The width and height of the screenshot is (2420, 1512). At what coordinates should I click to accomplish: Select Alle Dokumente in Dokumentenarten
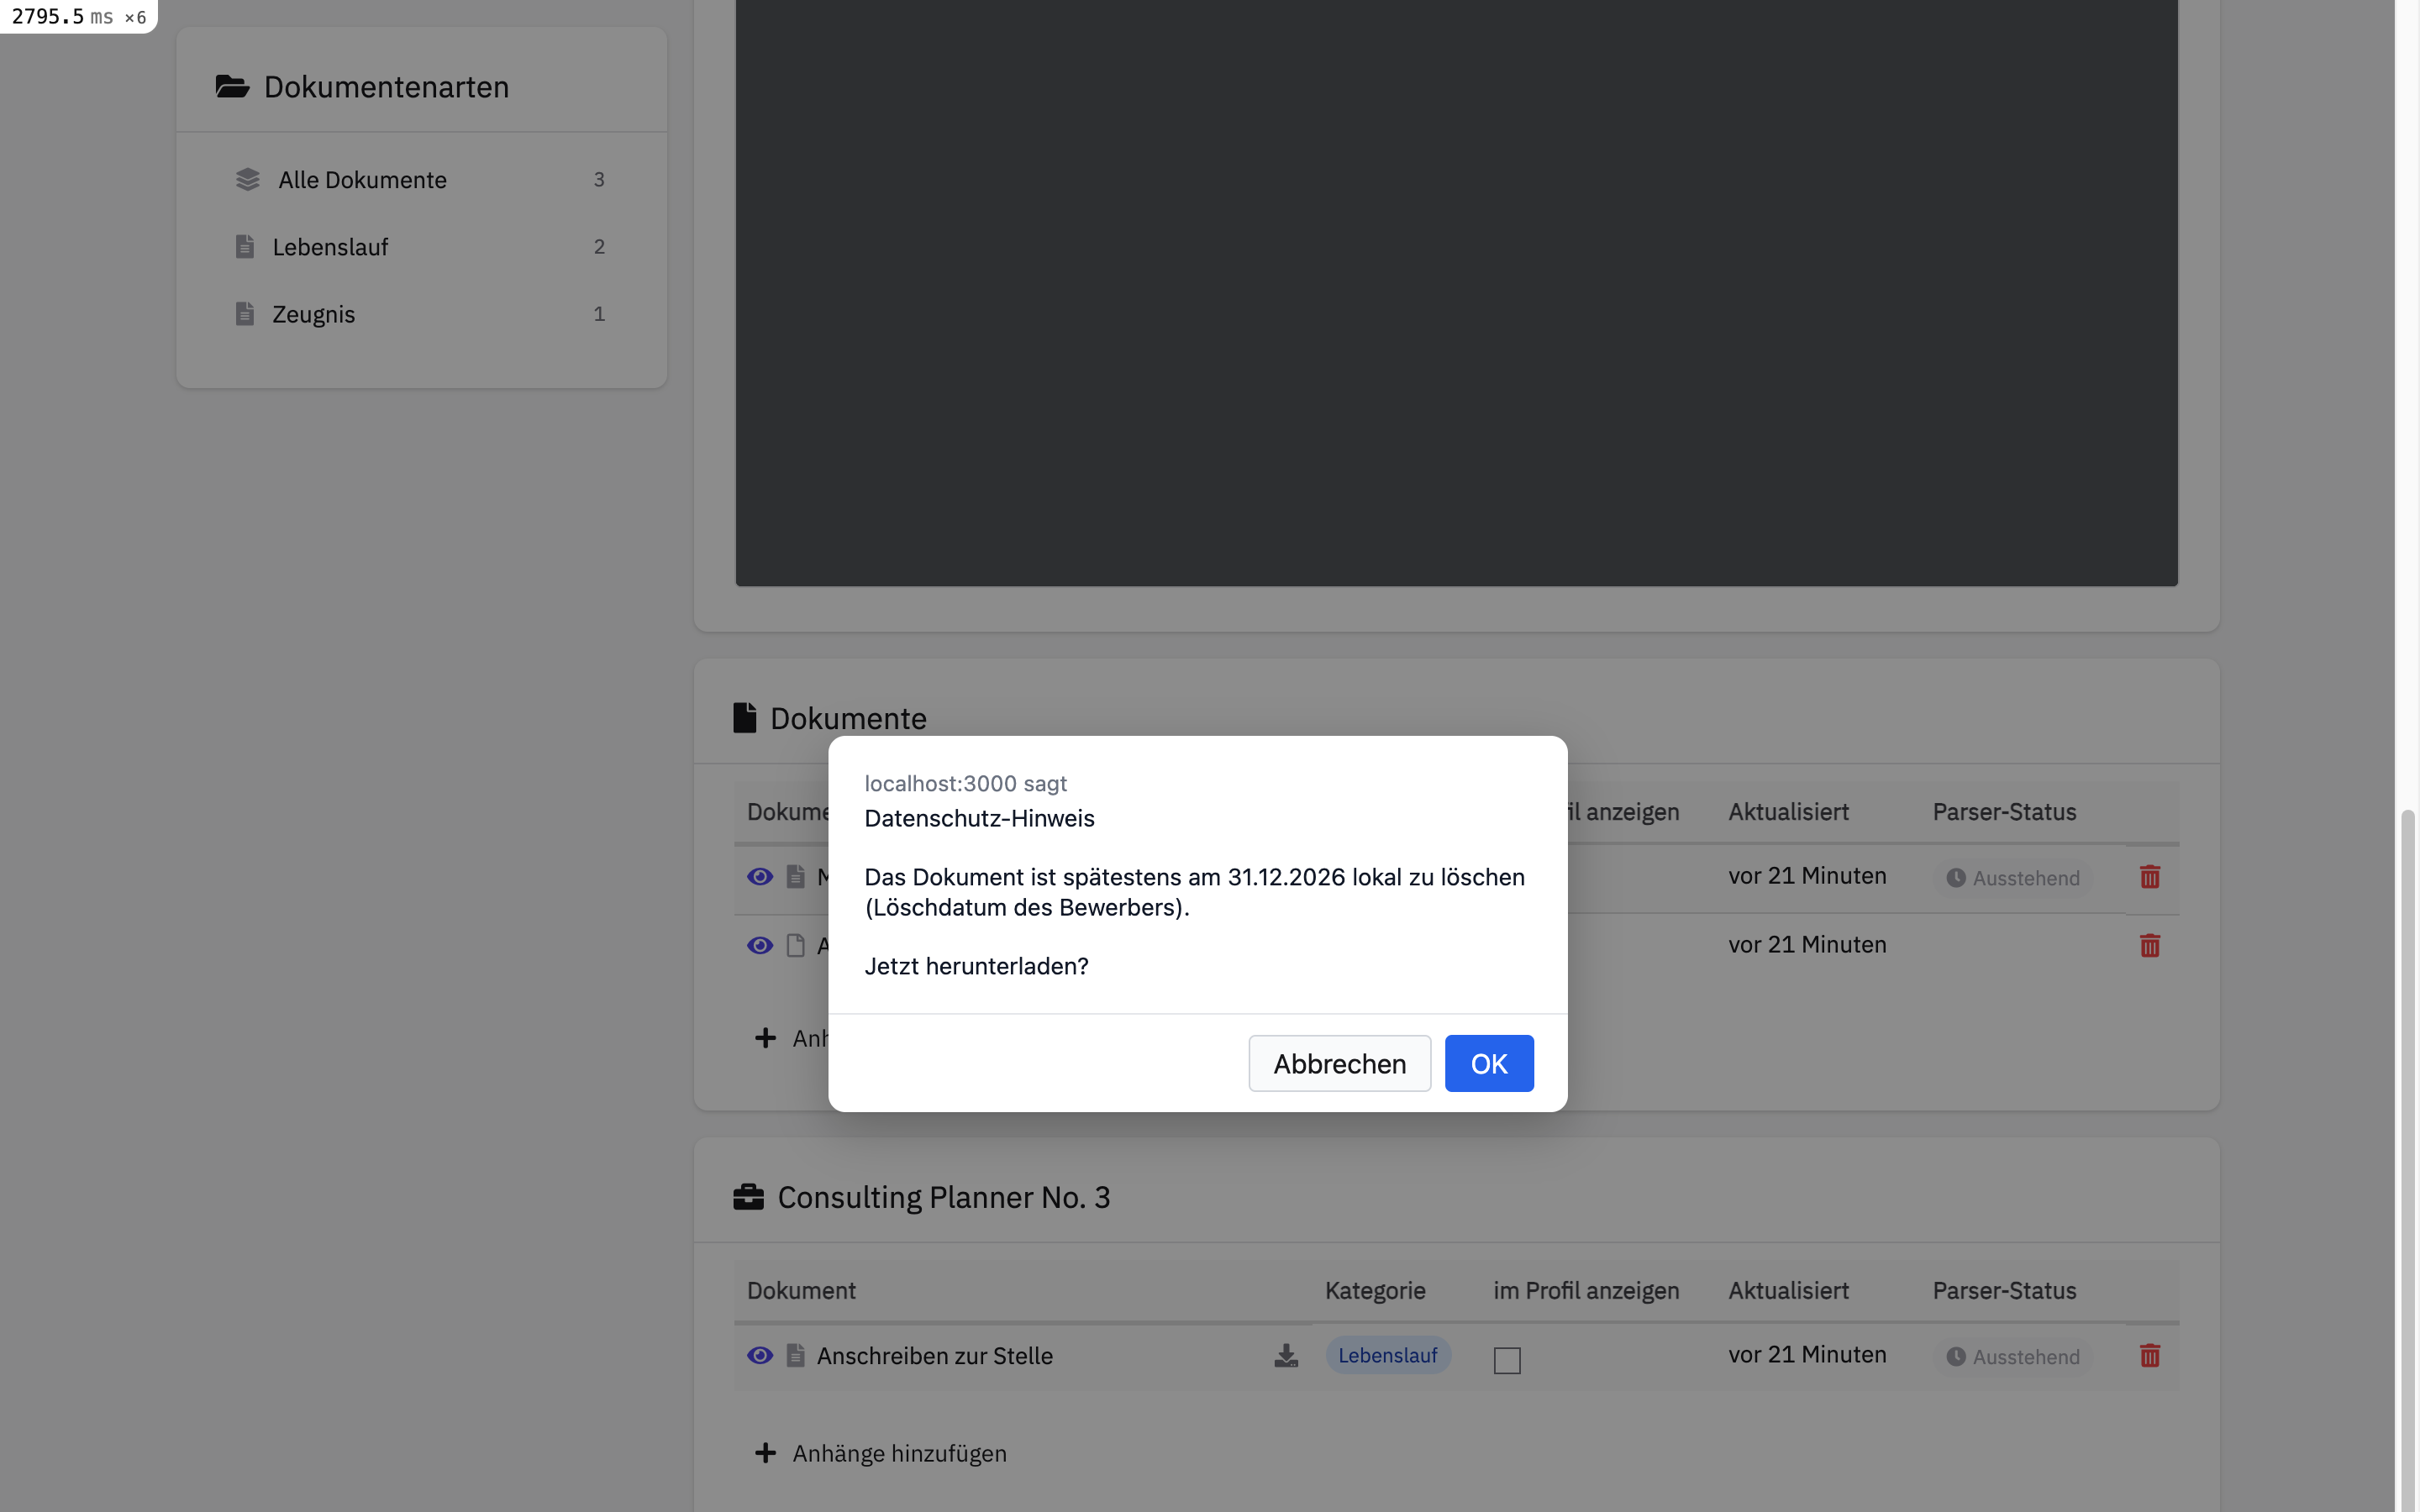coord(421,180)
